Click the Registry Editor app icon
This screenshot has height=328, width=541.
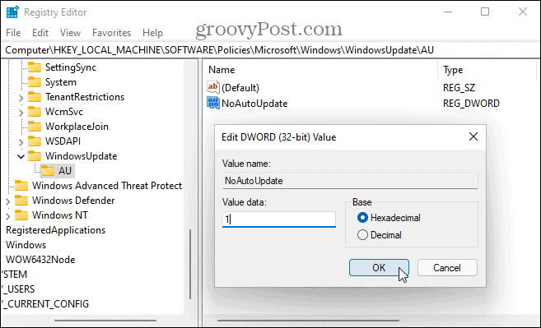tap(12, 12)
